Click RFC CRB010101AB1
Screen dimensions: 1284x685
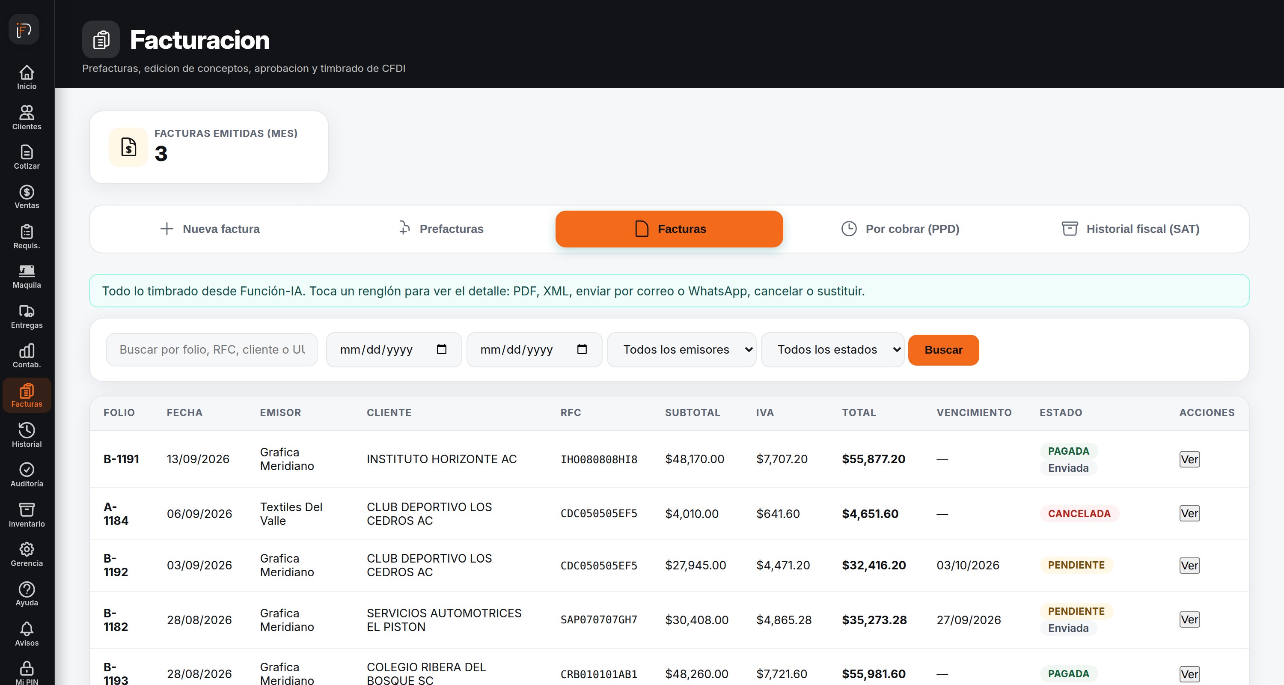pyautogui.click(x=599, y=674)
